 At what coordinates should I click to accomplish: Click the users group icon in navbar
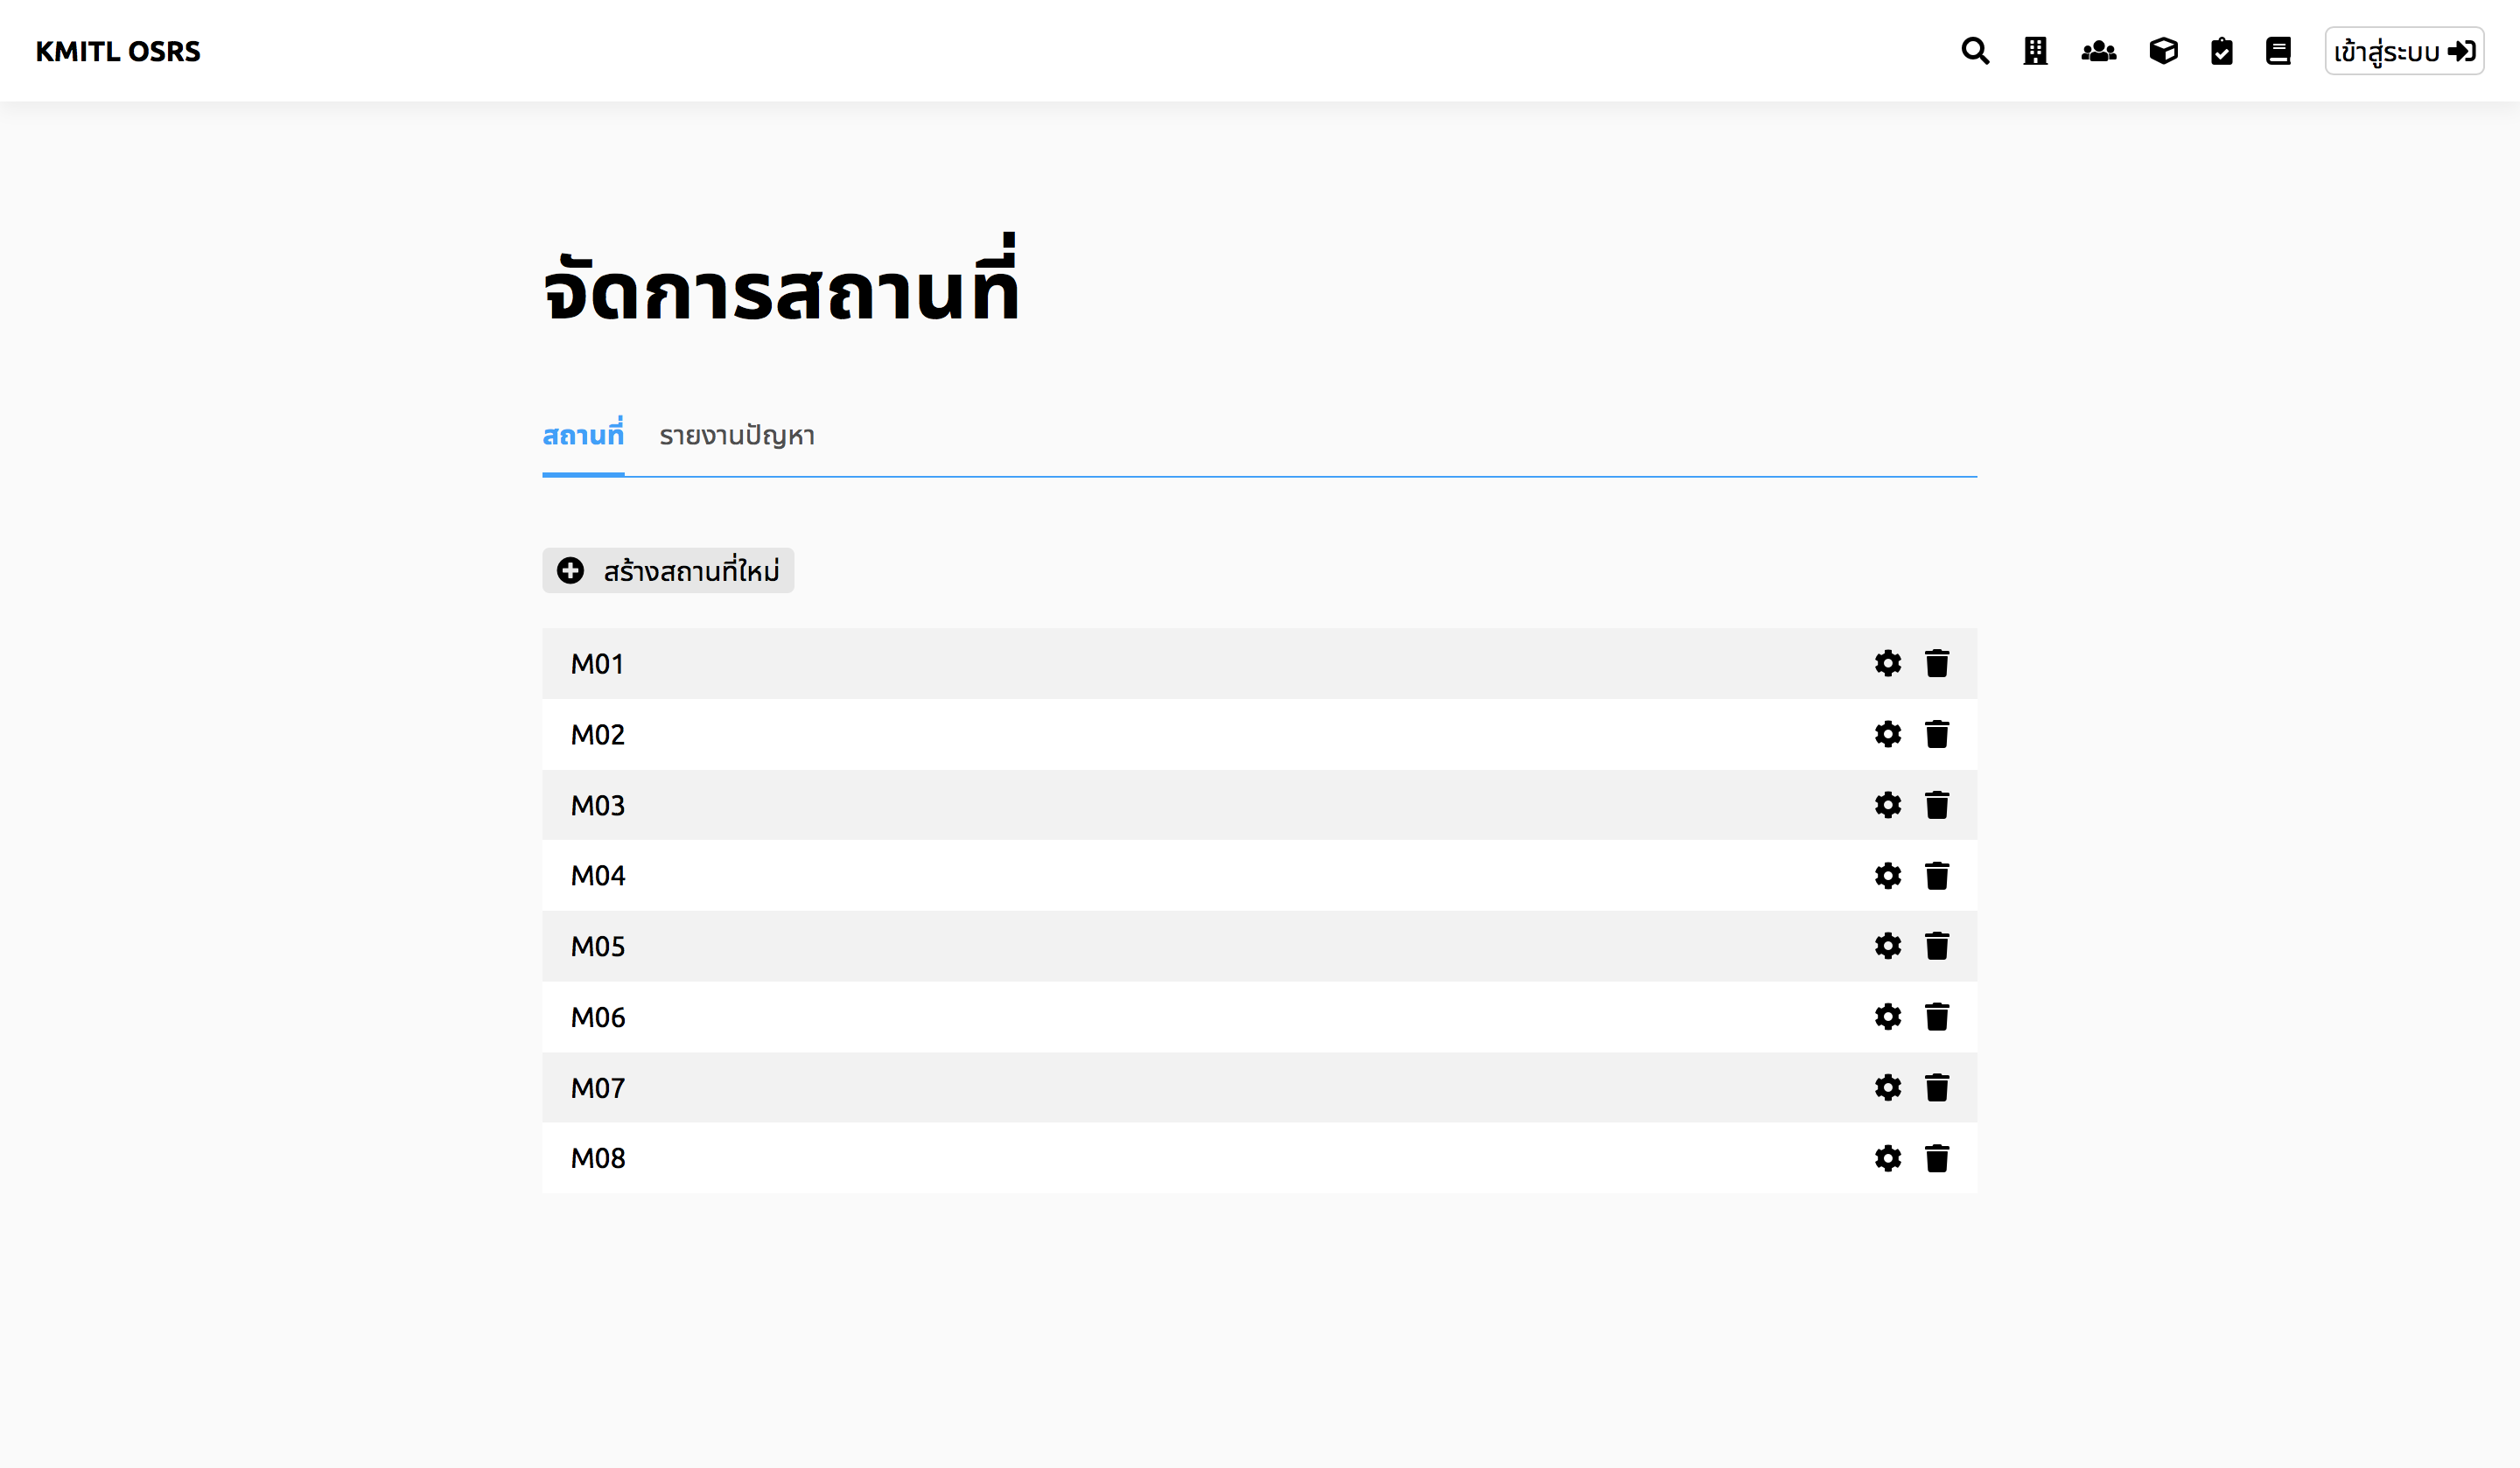click(x=2098, y=51)
